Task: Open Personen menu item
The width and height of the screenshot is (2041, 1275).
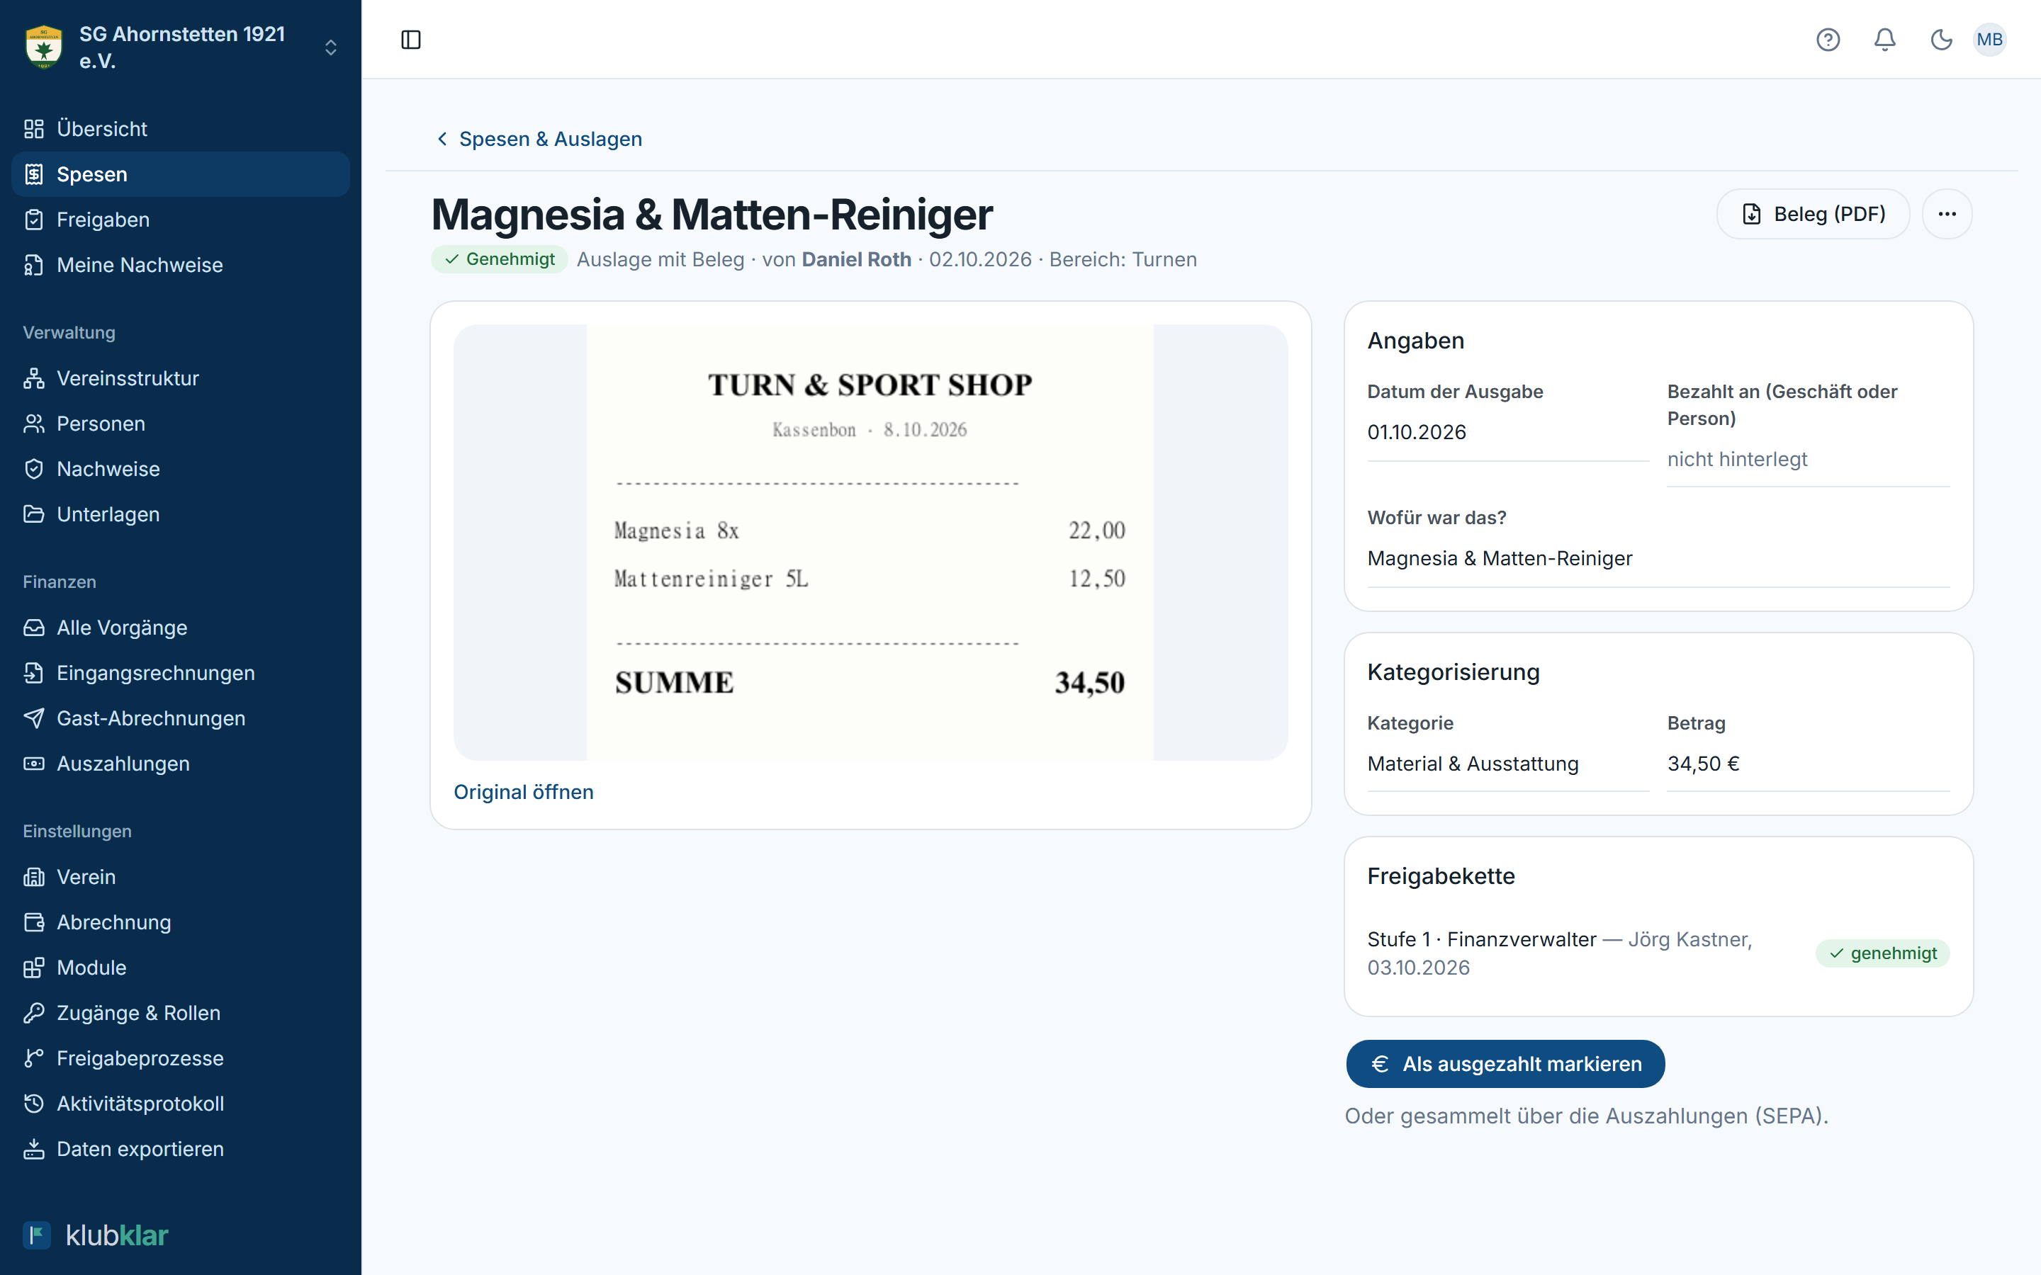Action: tap(181, 424)
